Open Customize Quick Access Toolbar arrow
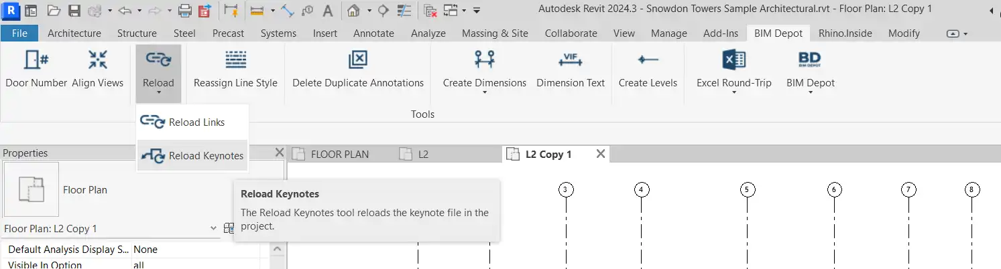Screen dimensions: 1001x269 [x=477, y=11]
